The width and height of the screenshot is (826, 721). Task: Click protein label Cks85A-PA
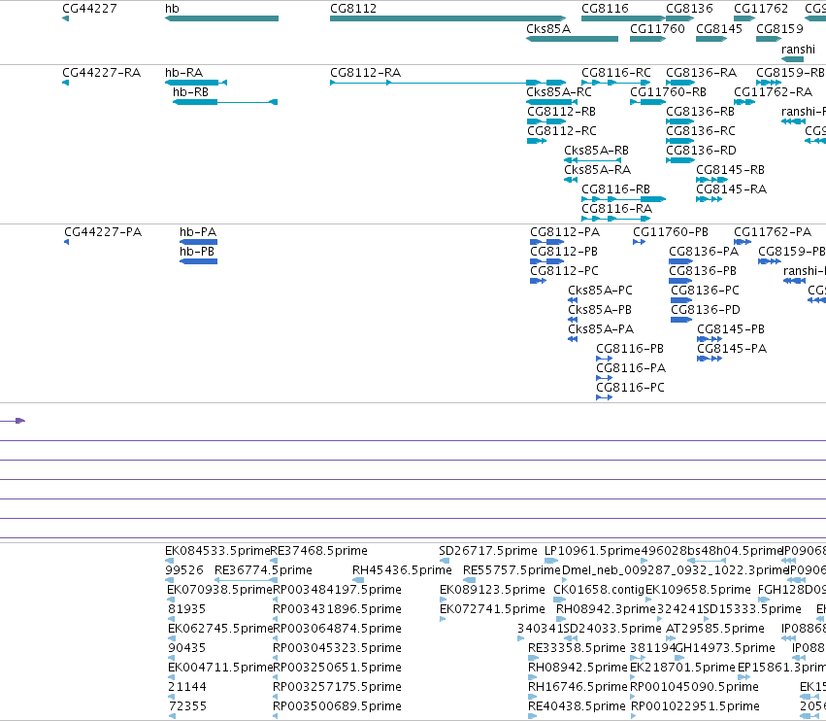(601, 329)
